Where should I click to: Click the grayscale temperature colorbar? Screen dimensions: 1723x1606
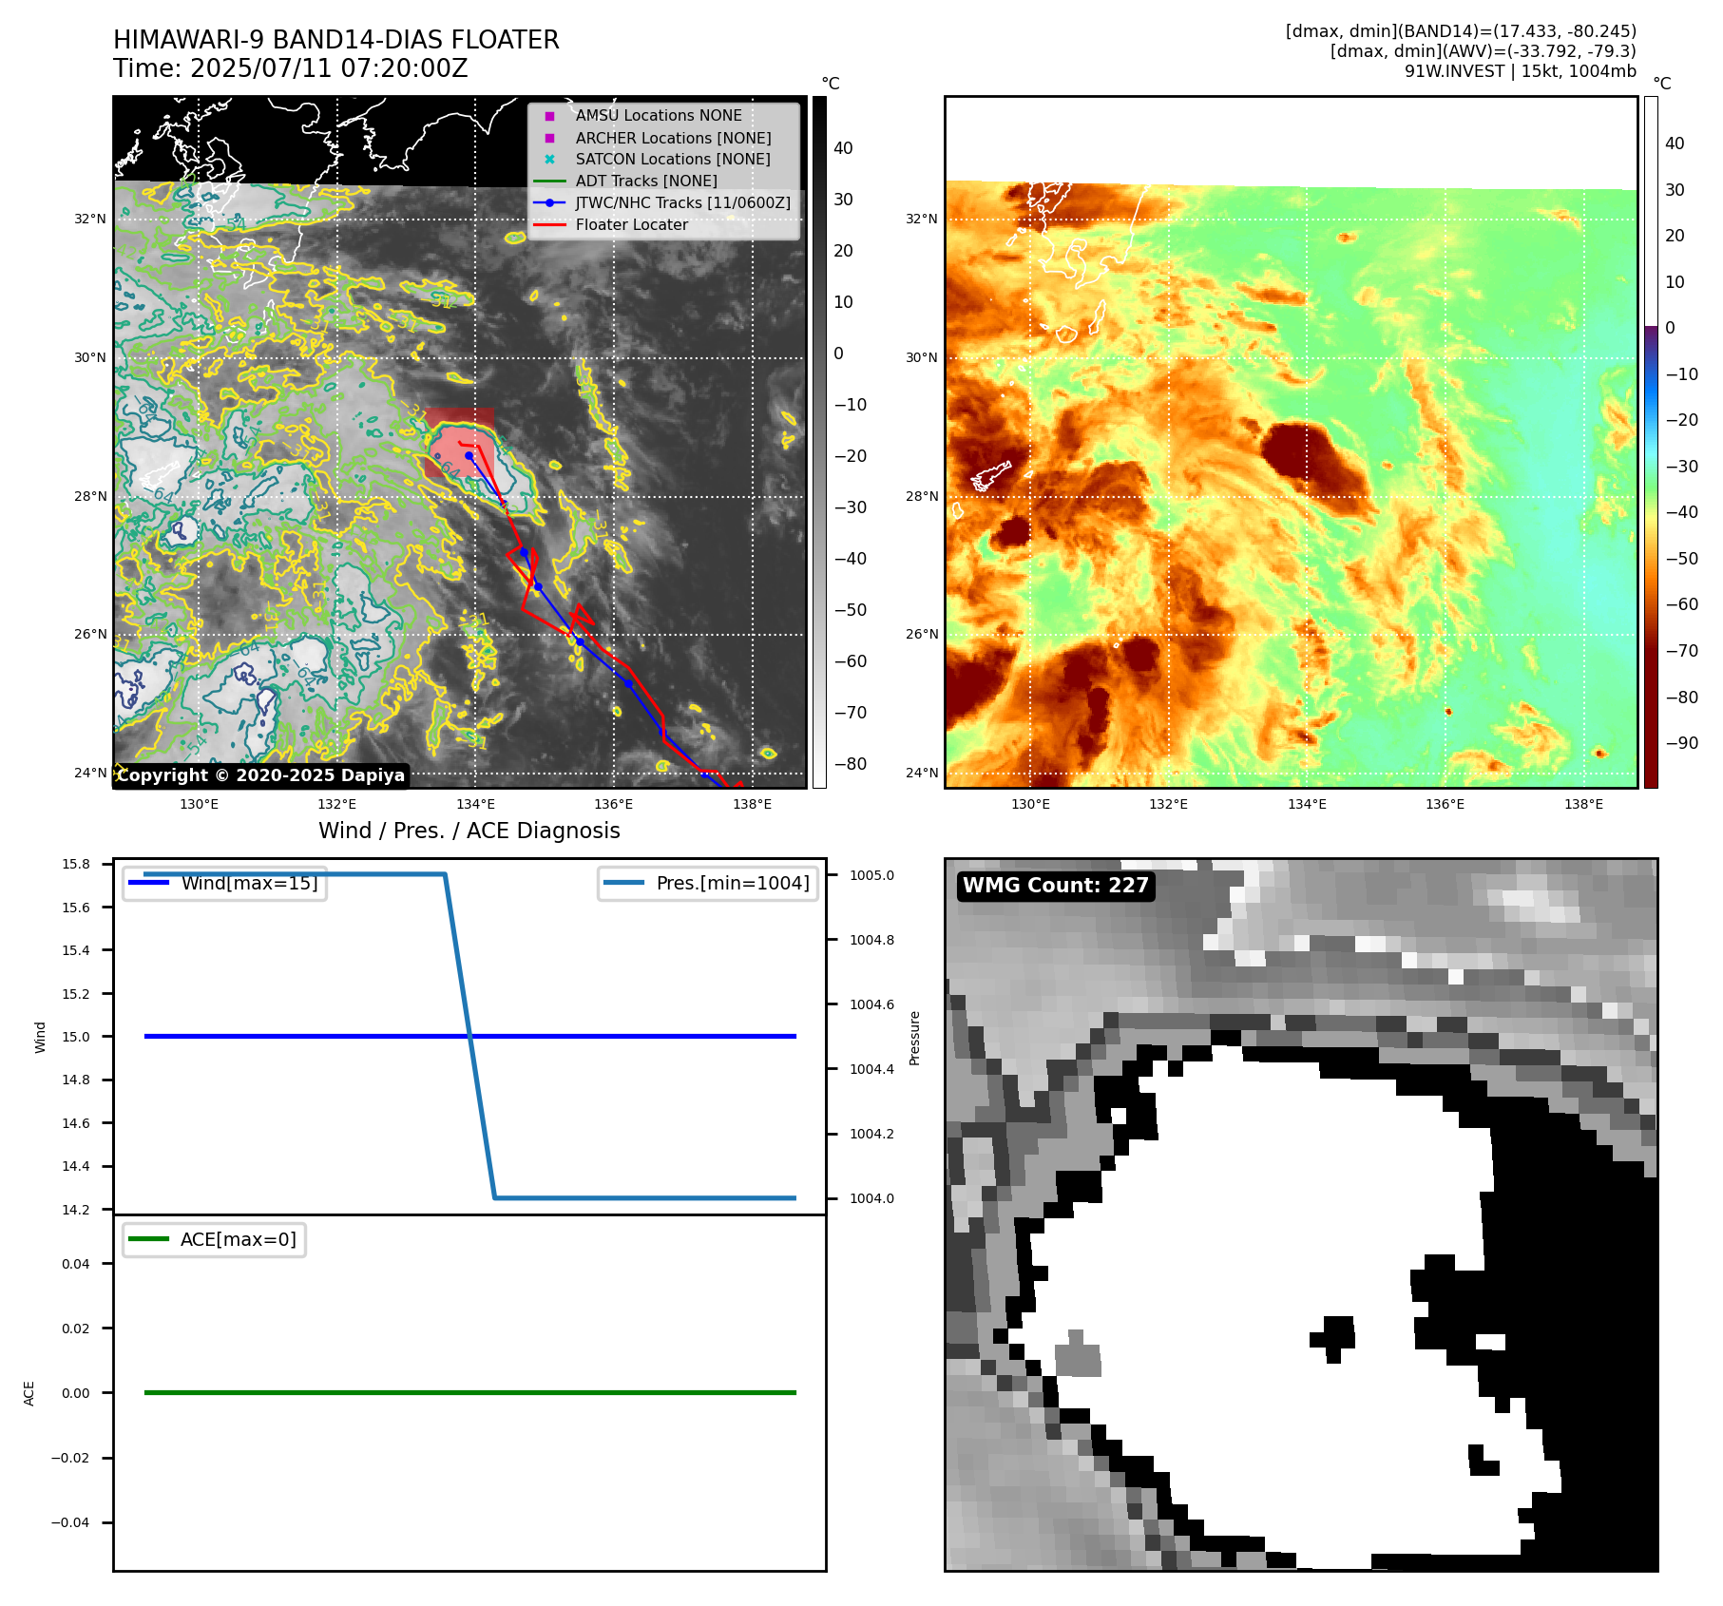(x=819, y=442)
